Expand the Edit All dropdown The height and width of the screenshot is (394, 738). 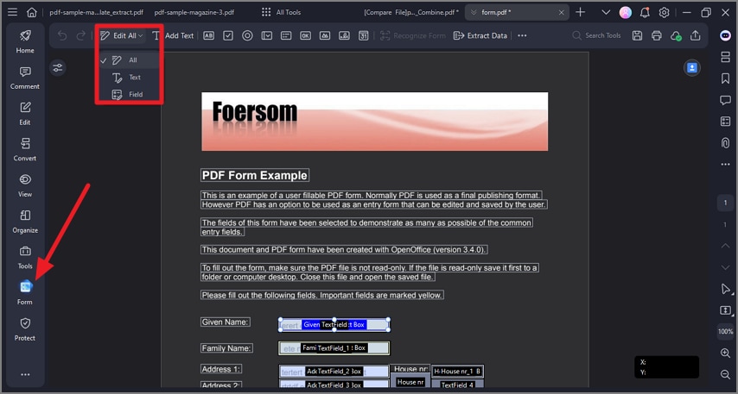122,35
